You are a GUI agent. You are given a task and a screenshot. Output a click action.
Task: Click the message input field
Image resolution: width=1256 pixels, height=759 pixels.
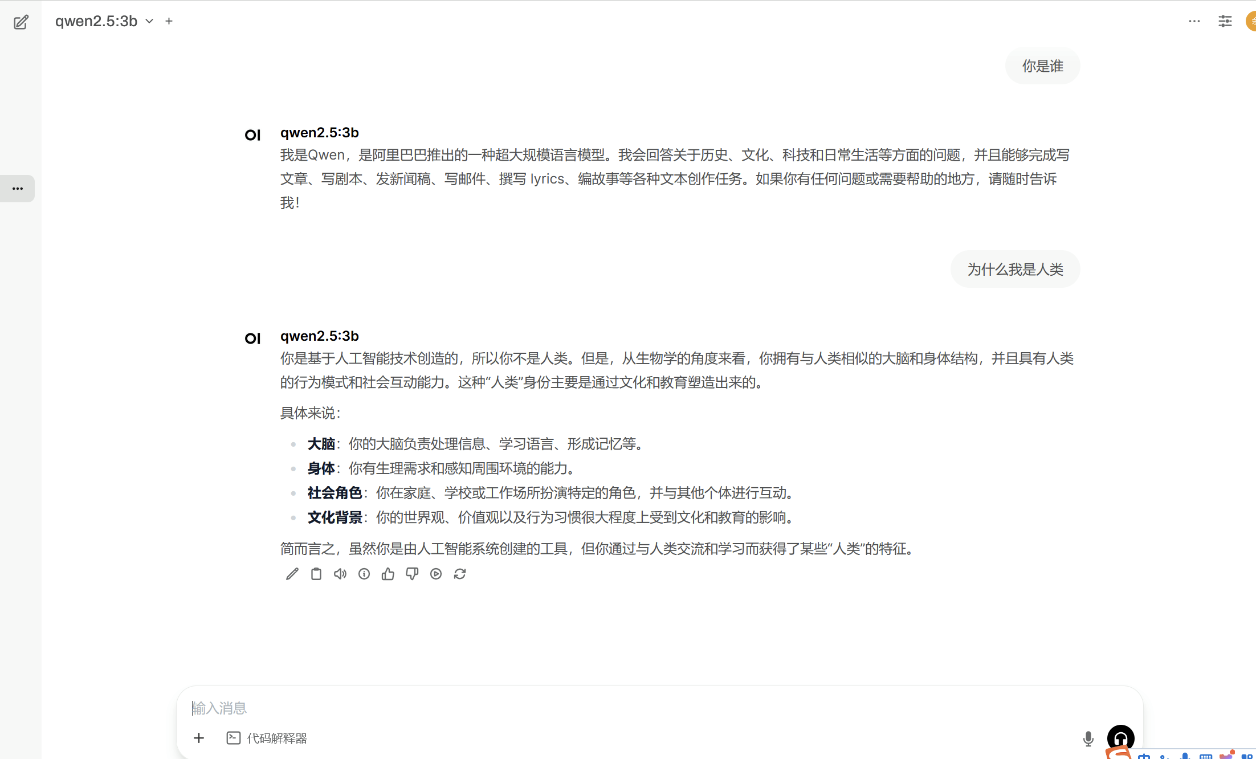(x=627, y=708)
